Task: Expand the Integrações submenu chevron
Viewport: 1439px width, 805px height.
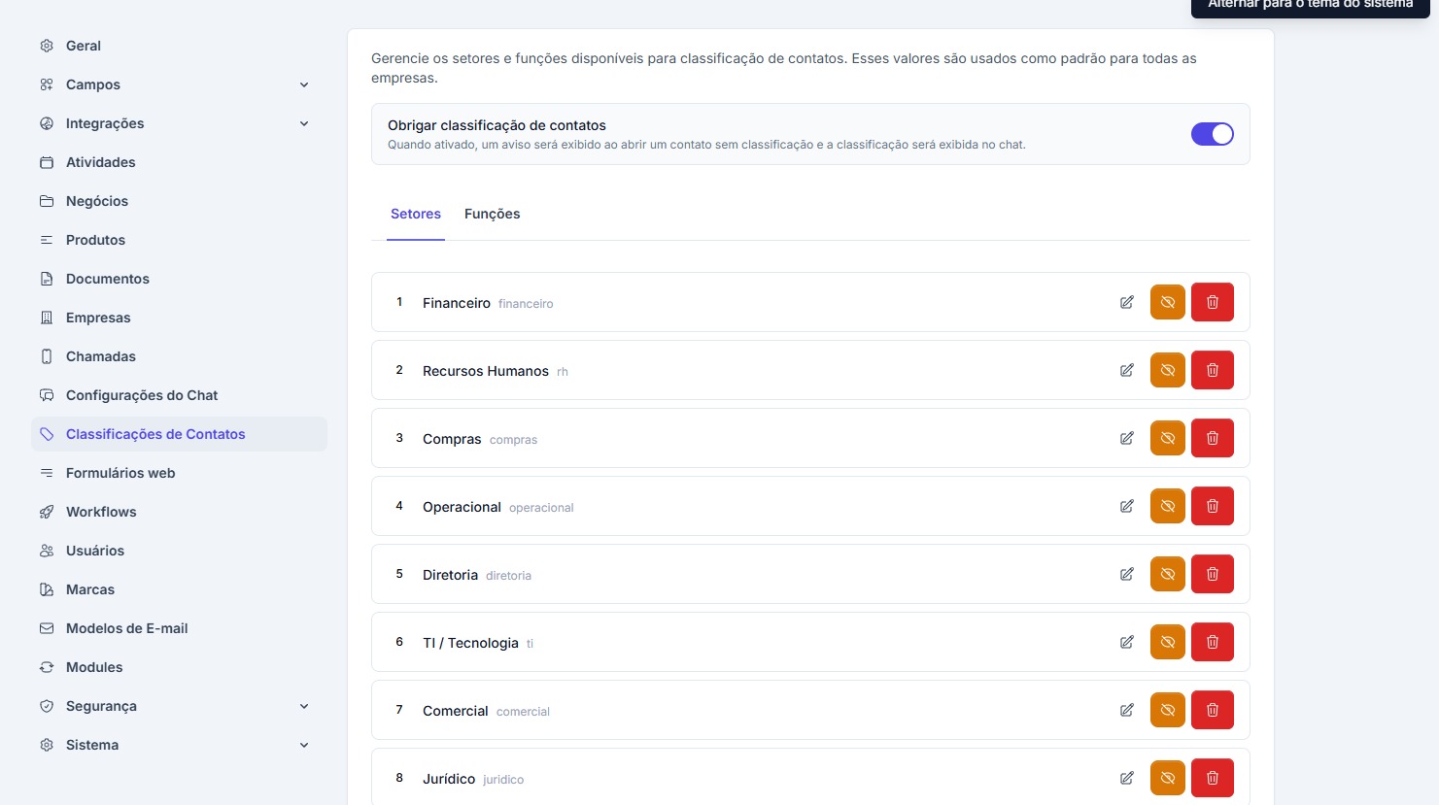Action: point(304,123)
